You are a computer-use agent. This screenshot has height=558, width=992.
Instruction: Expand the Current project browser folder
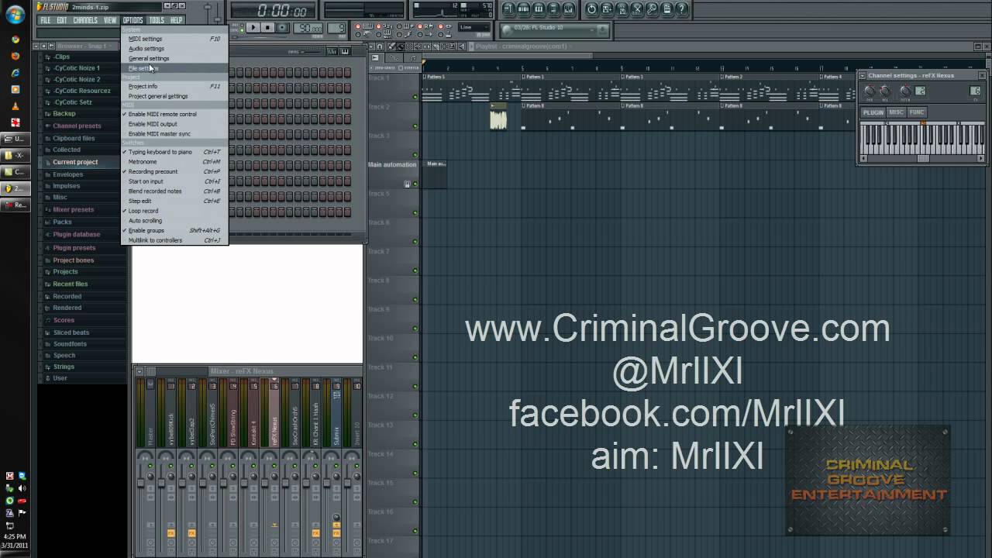point(75,162)
